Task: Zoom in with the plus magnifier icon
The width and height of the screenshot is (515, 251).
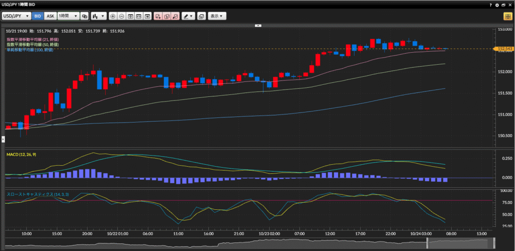Action: 113,16
